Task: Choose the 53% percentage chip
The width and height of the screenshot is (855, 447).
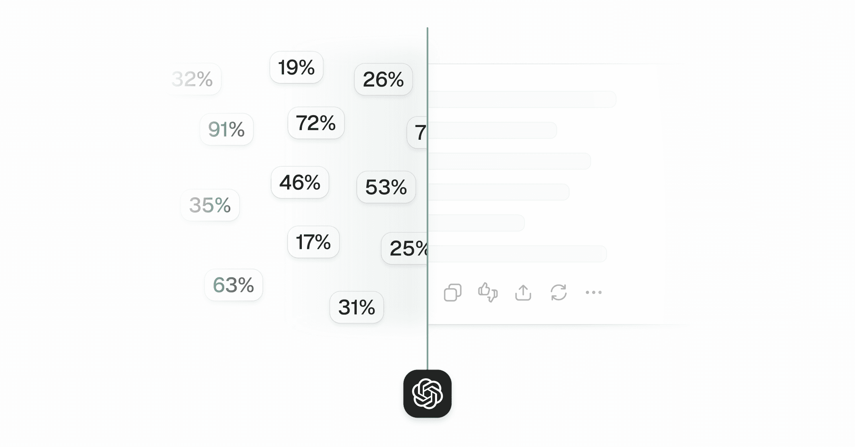Action: pyautogui.click(x=386, y=187)
